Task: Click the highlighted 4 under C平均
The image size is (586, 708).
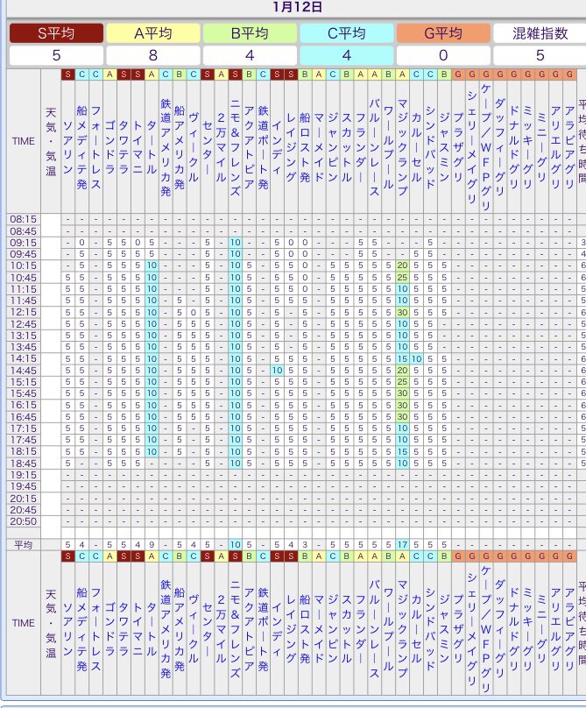Action: pos(347,55)
